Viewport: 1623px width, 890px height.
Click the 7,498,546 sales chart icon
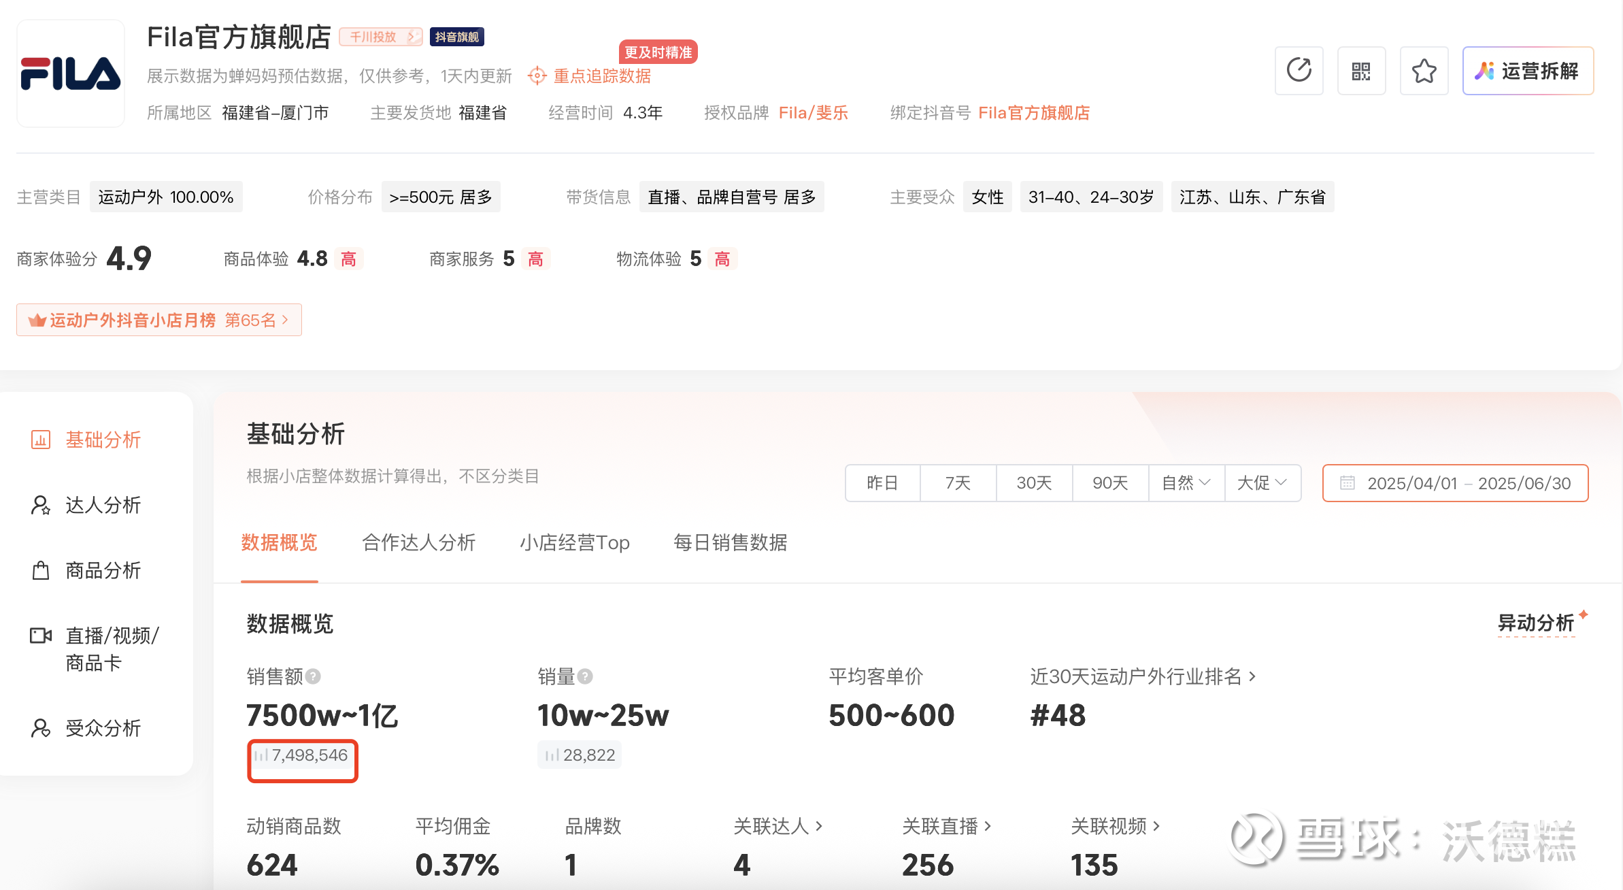pyautogui.click(x=261, y=755)
